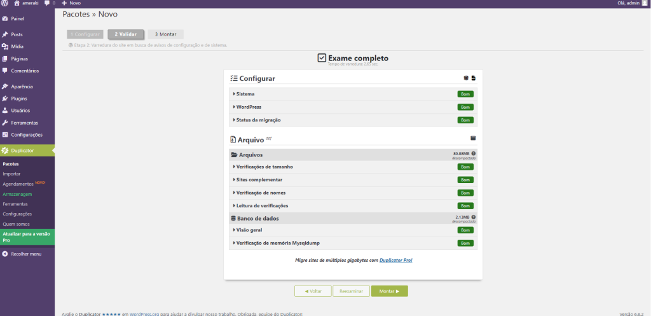Click the archive icon in Arquivo header
The height and width of the screenshot is (316, 651).
click(x=473, y=138)
